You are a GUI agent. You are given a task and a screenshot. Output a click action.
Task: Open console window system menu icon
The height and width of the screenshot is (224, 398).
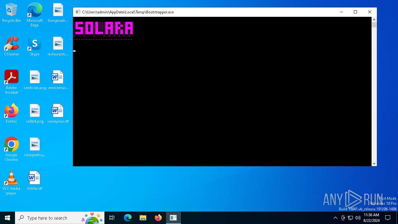(x=78, y=12)
